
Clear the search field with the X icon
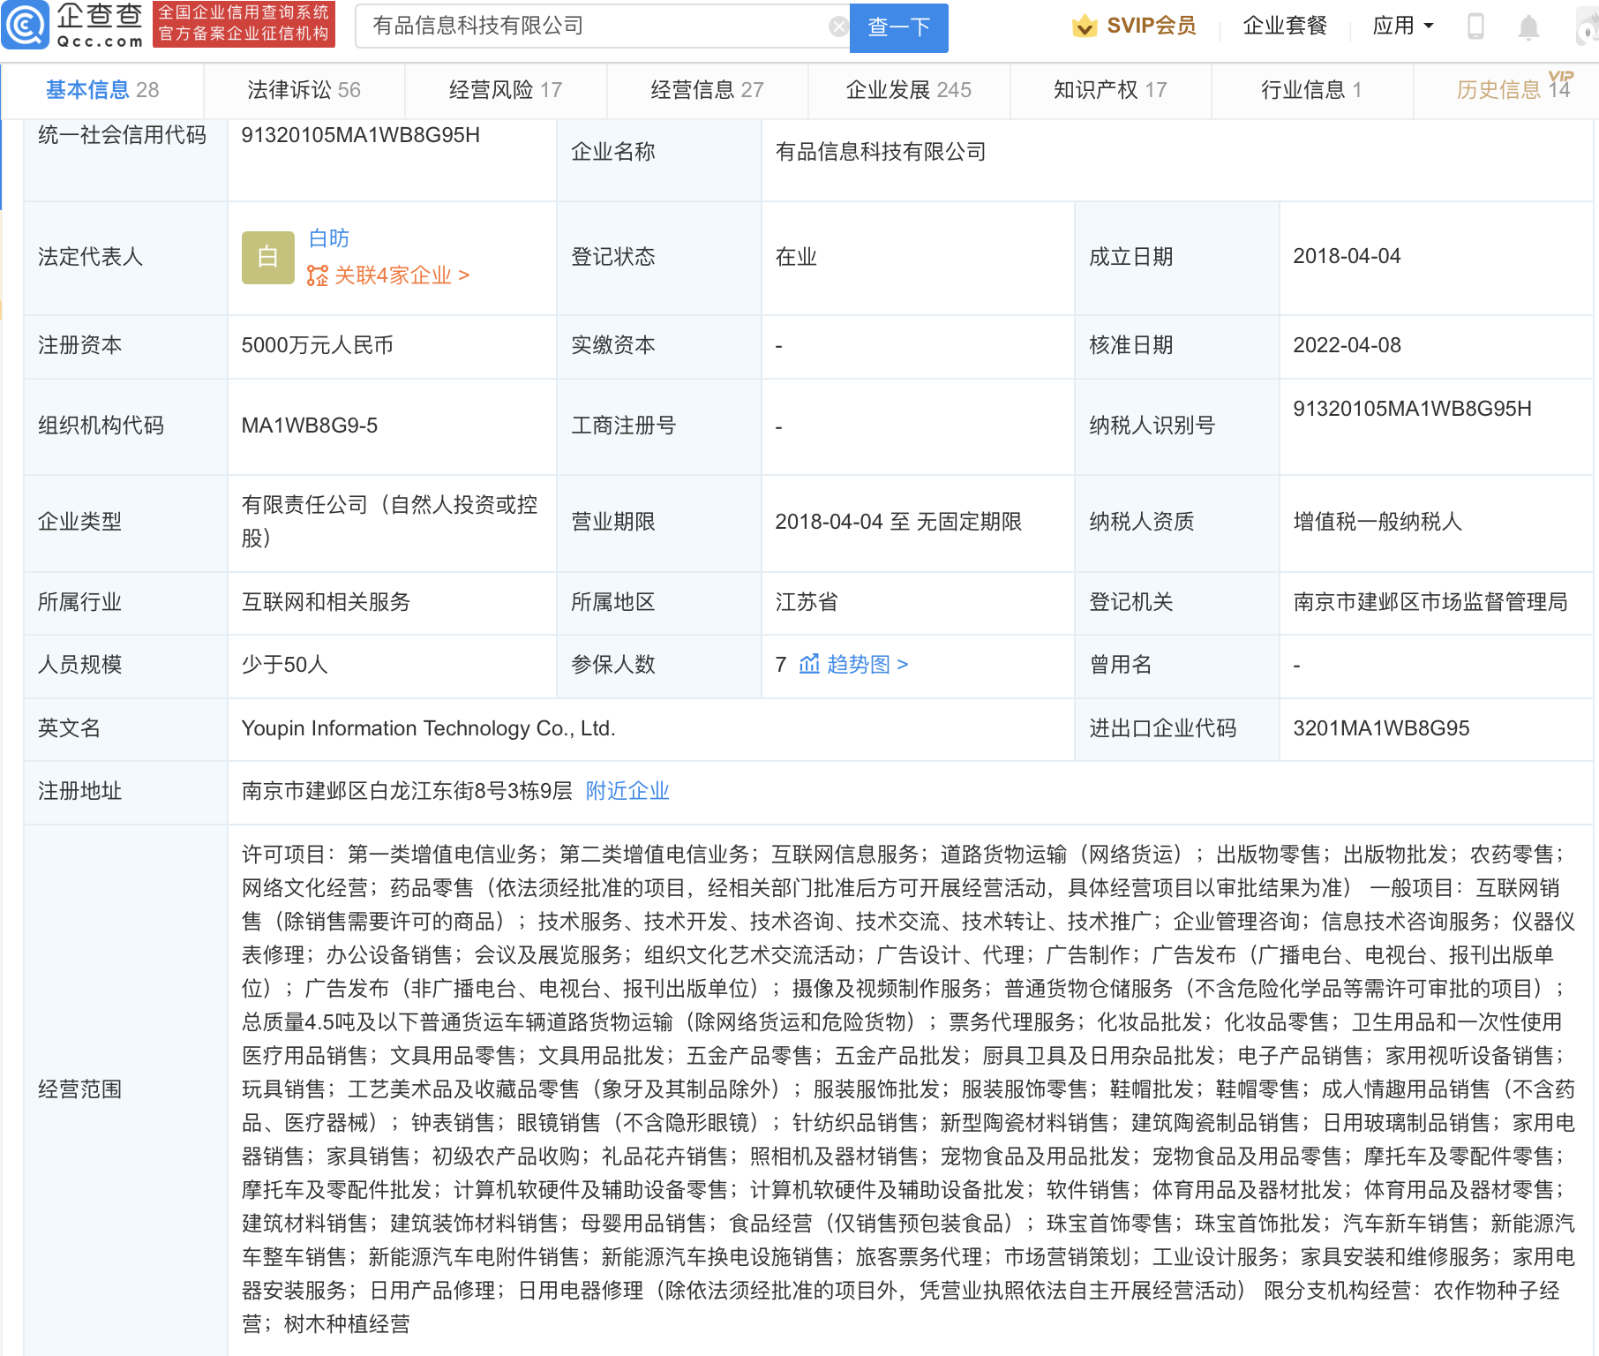(x=839, y=26)
